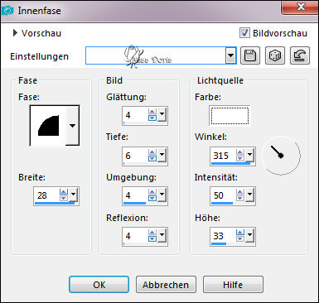Open the Reflexion slider dropdown arrow
The height and width of the screenshot is (303, 319).
tap(162, 235)
